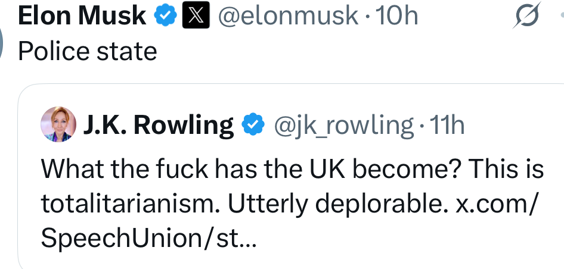
Task: Click J.K. Rowling's blue verified checkmark
Action: pyautogui.click(x=253, y=124)
